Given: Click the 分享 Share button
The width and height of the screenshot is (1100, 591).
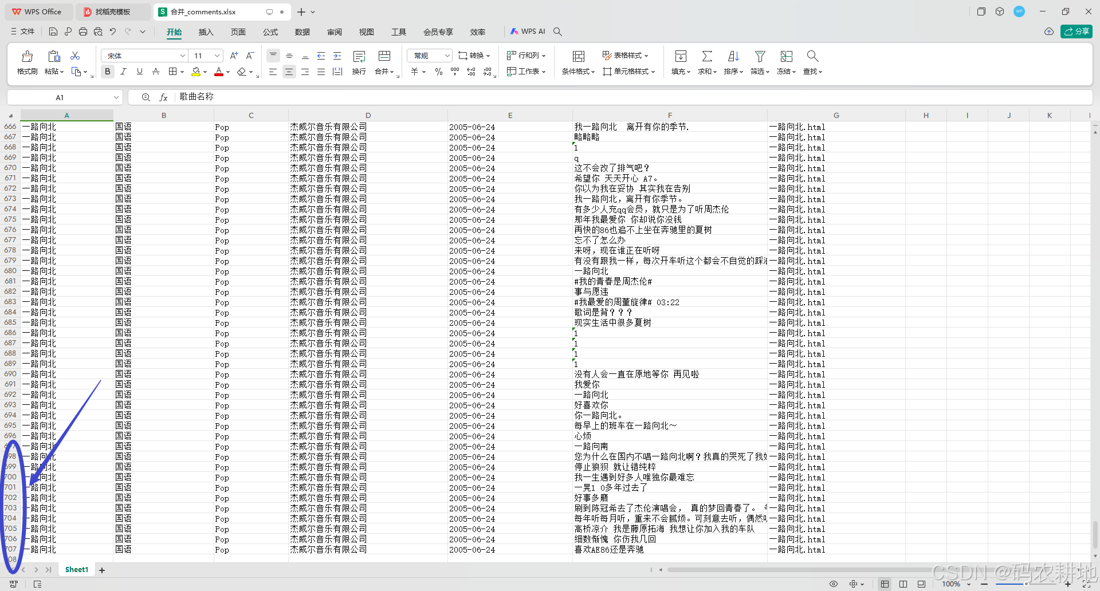Looking at the screenshot, I should click(x=1077, y=31).
